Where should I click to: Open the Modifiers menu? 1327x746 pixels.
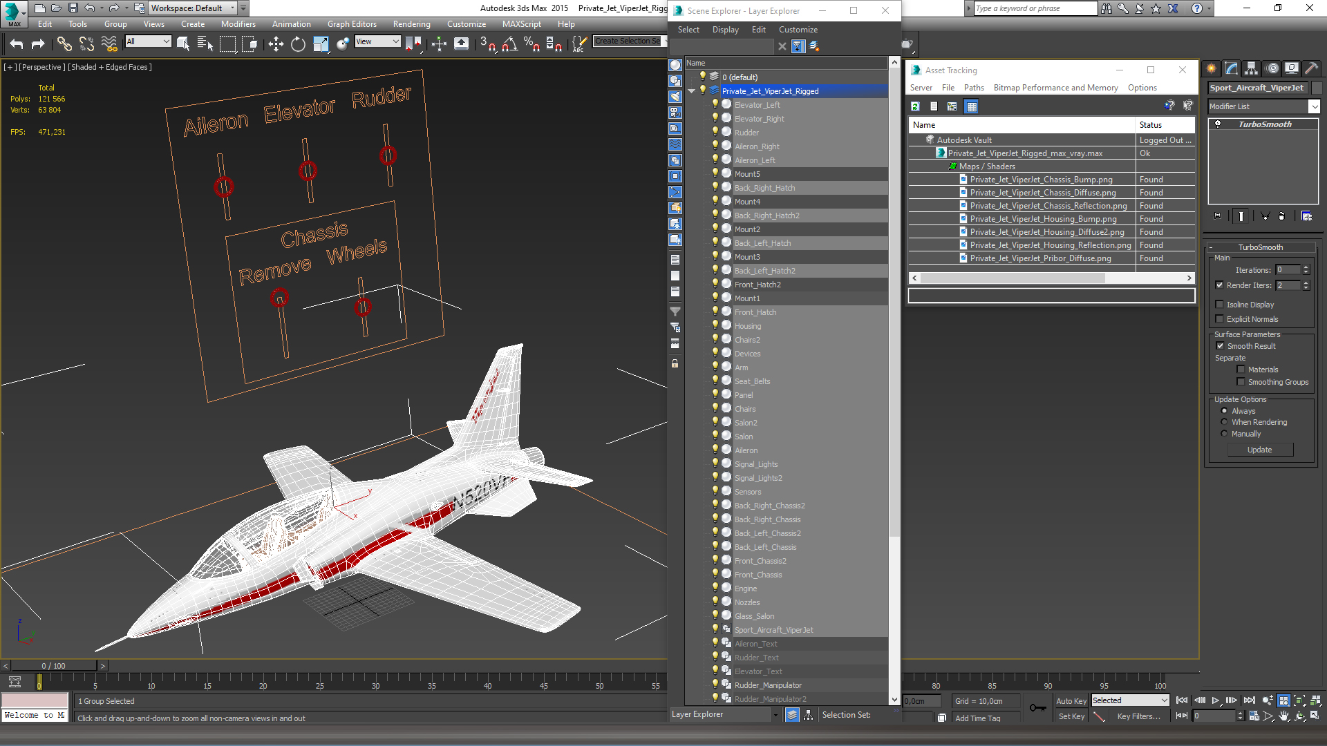(238, 24)
